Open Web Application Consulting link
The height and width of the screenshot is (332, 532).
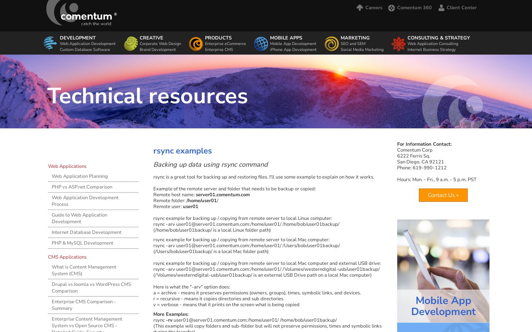pos(433,44)
